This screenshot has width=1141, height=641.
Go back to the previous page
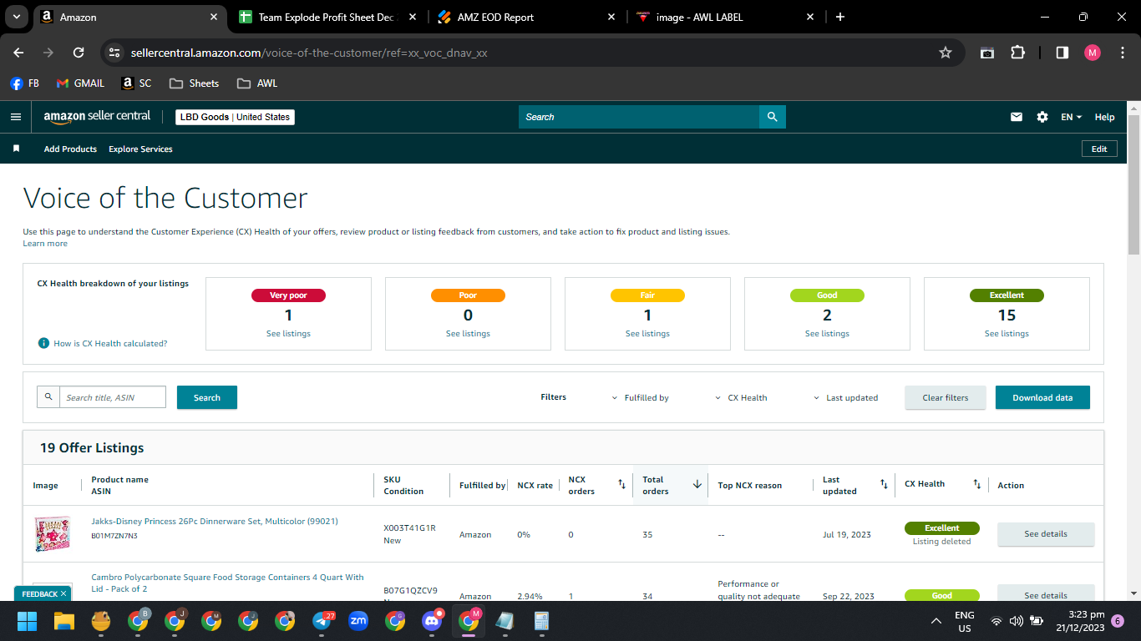coord(18,53)
